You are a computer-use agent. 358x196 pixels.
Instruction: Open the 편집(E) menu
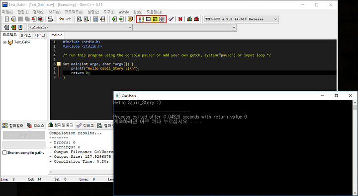pos(23,12)
